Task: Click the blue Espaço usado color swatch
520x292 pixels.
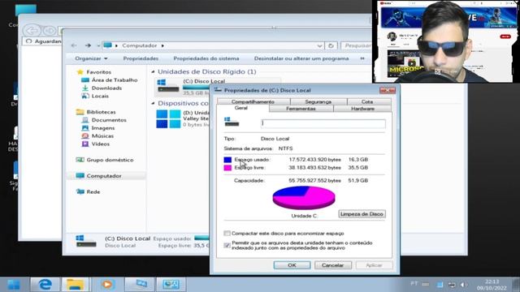Action: [227, 160]
